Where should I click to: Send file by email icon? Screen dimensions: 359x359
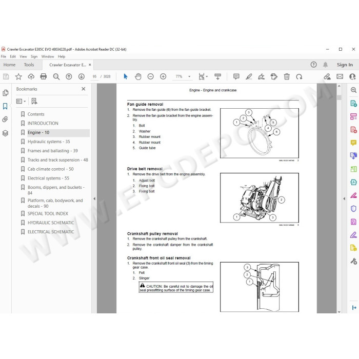pyautogui.click(x=340, y=76)
